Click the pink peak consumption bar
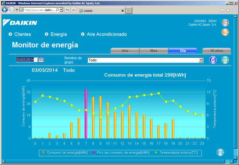The image size is (239, 165). (86, 114)
